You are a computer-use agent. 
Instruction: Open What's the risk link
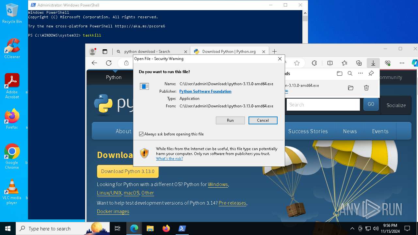click(169, 159)
